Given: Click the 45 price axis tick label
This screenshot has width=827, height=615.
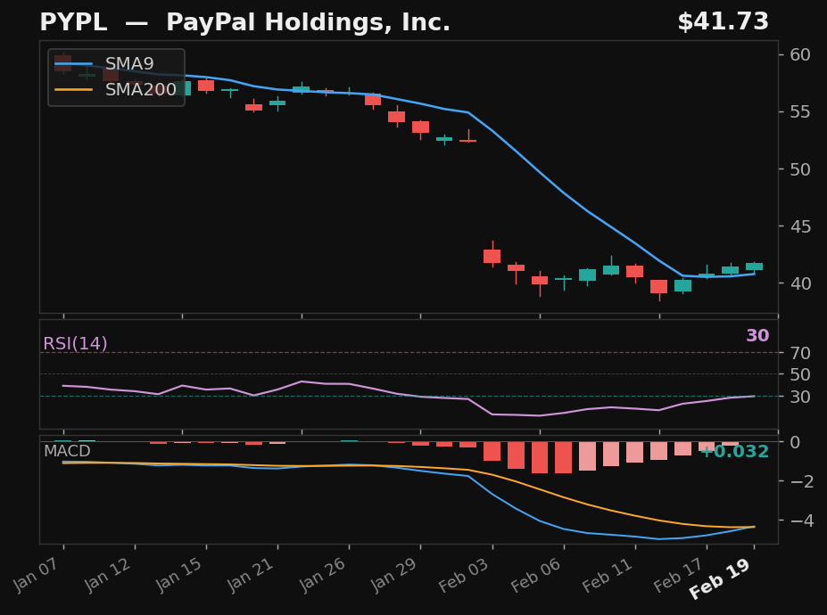Looking at the screenshot, I should 800,226.
